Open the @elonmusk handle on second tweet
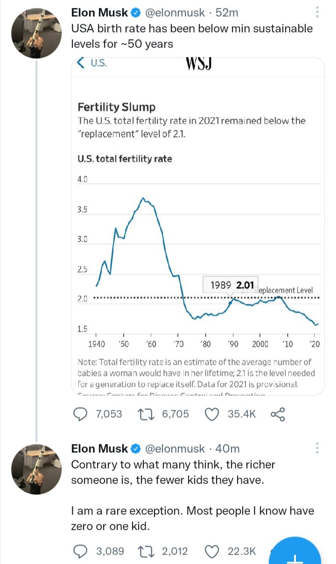The image size is (336, 564). 175,449
